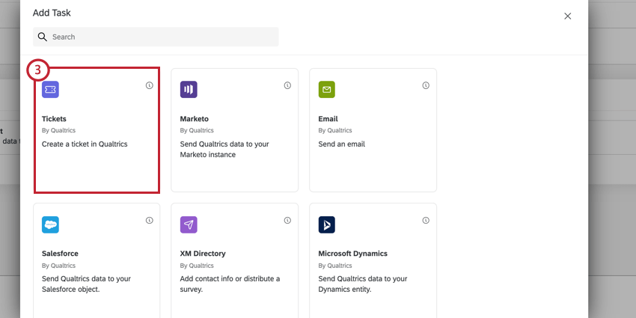The width and height of the screenshot is (636, 318).
Task: Open the info icon on Tickets card
Action: pos(149,85)
